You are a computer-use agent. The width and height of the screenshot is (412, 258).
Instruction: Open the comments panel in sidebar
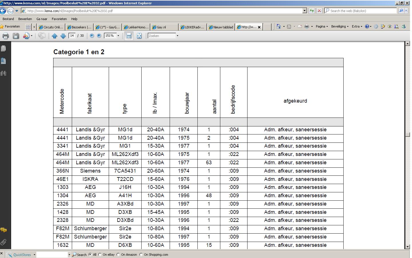pyautogui.click(x=4, y=230)
